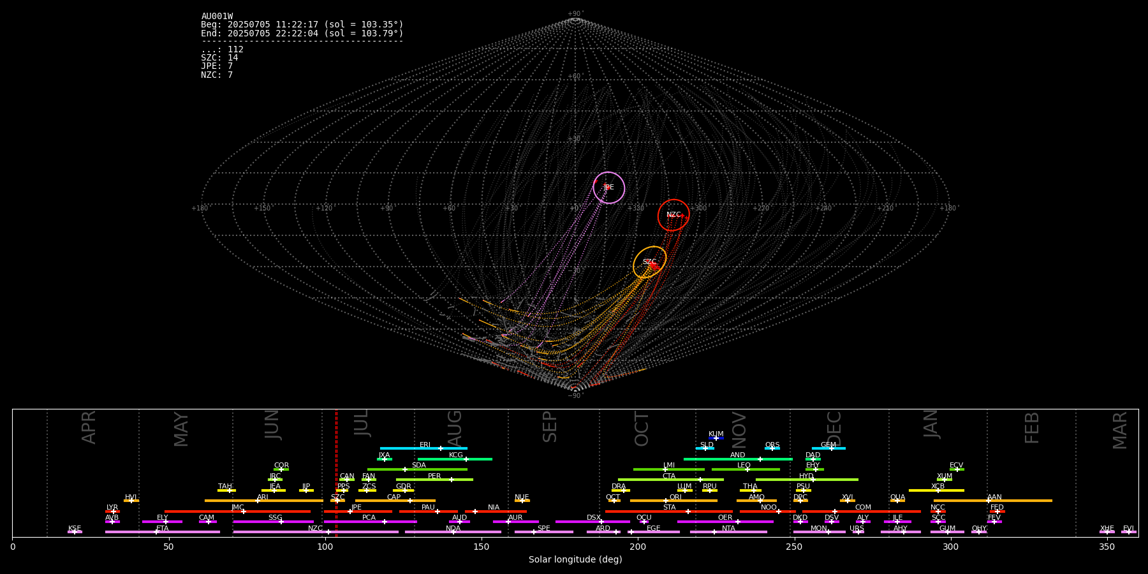
Task: Click the CAP shower bar in timeline
Action: [395, 501]
